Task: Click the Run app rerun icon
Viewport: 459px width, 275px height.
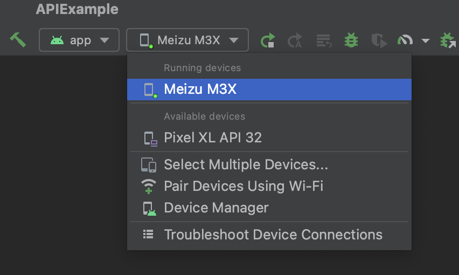Action: click(x=268, y=40)
